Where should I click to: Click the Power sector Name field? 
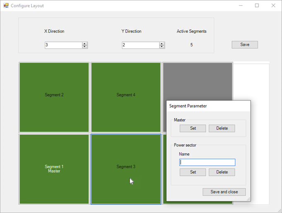(207, 162)
